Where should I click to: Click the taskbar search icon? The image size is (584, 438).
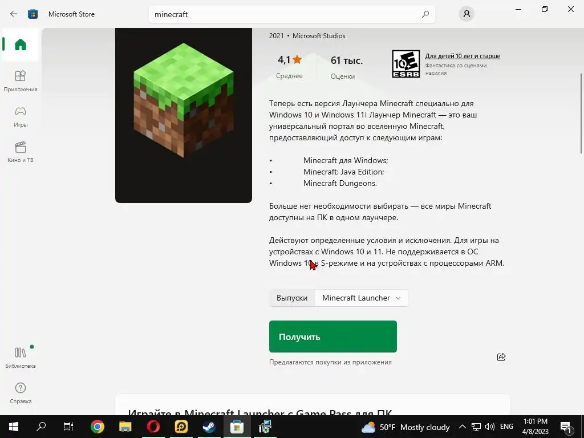[x=40, y=427]
